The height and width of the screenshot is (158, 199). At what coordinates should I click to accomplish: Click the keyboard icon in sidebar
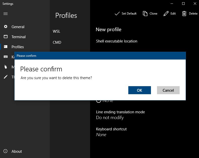[x=6, y=57]
